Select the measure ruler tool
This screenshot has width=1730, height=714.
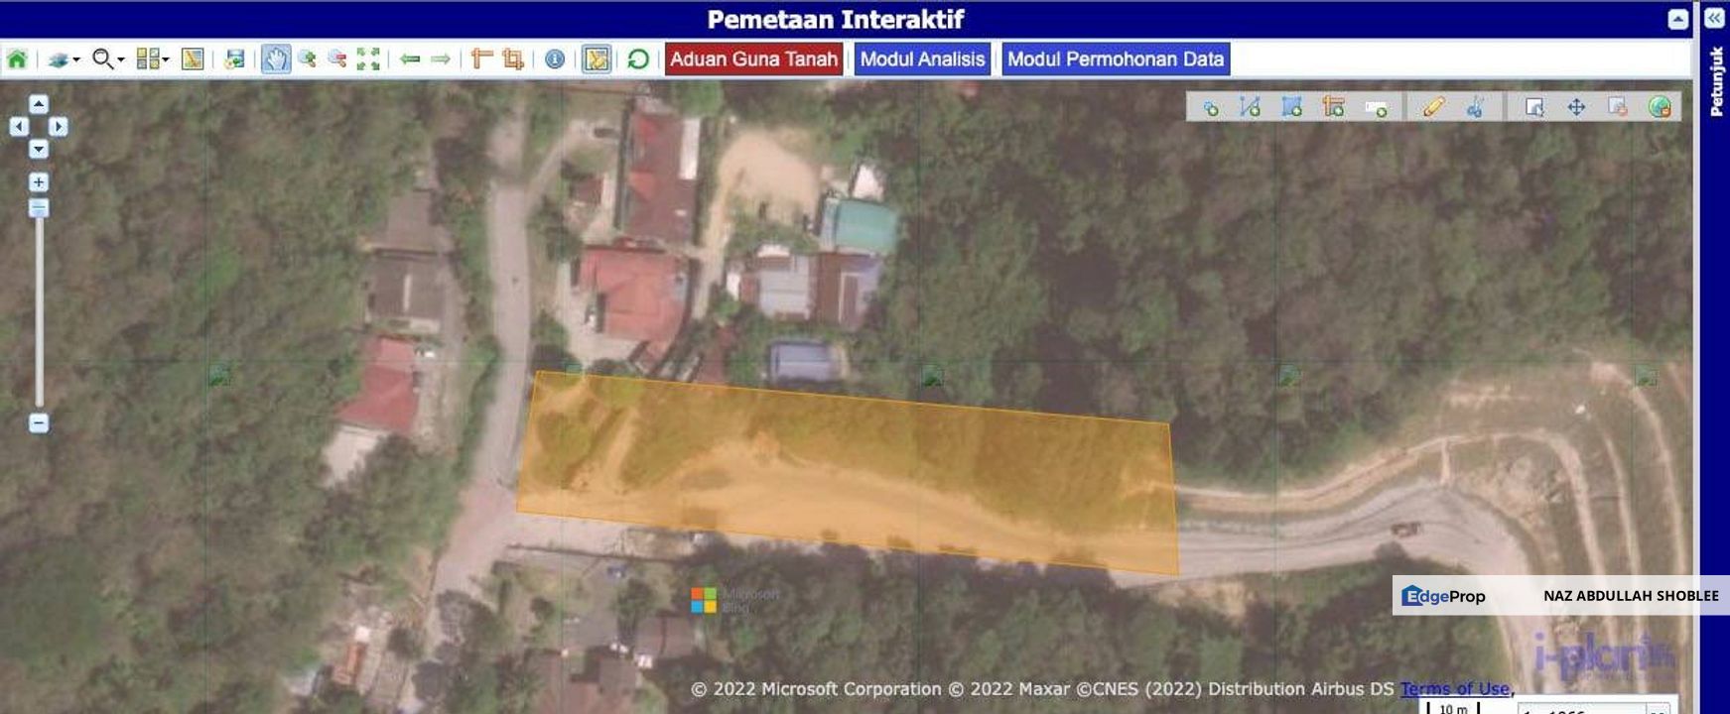click(481, 59)
